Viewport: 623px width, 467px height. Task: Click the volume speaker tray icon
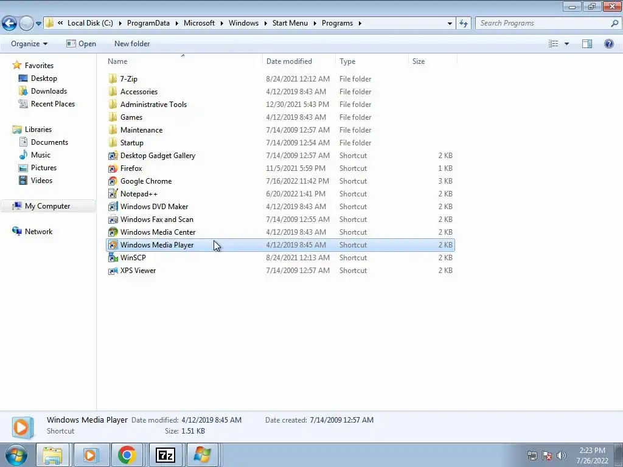(x=561, y=455)
